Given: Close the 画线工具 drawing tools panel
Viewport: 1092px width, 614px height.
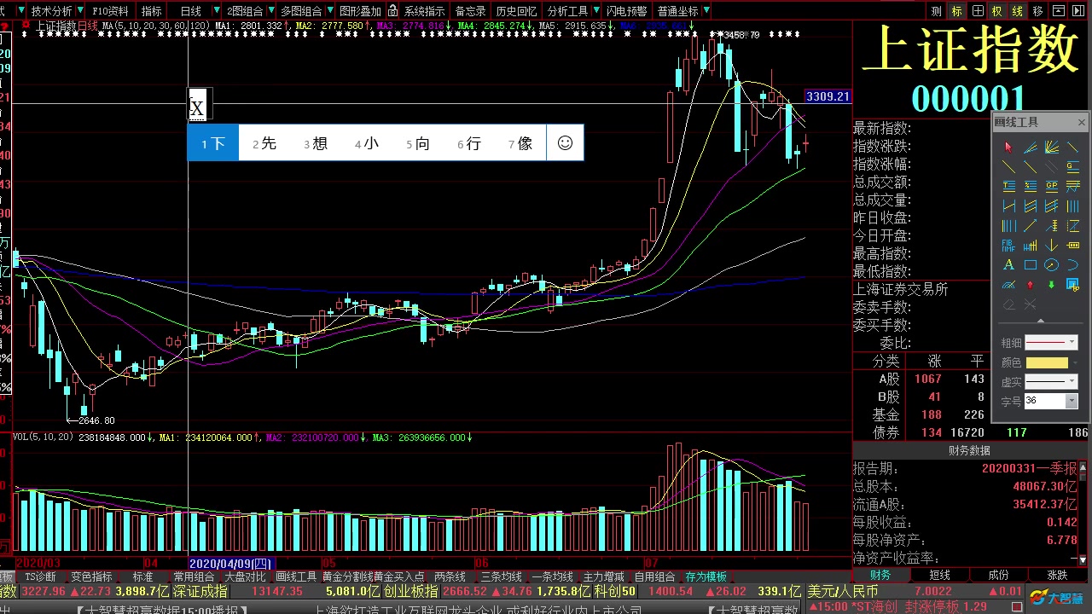Looking at the screenshot, I should click(x=1082, y=123).
